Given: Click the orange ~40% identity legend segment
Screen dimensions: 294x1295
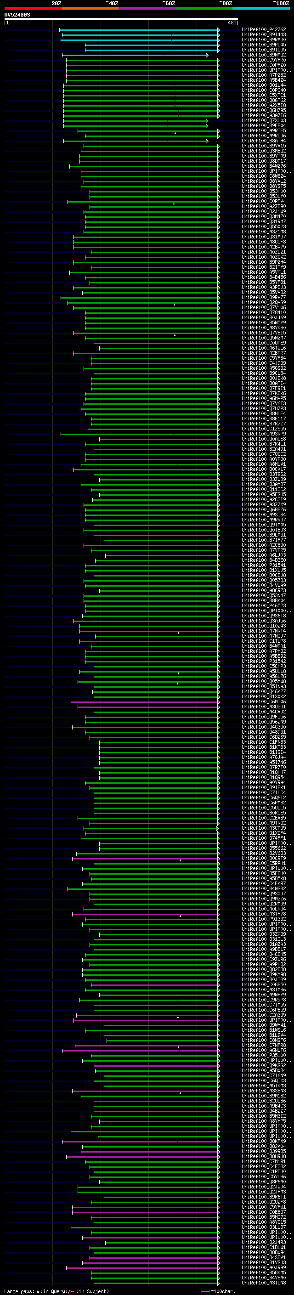Looking at the screenshot, I should click(x=90, y=8).
